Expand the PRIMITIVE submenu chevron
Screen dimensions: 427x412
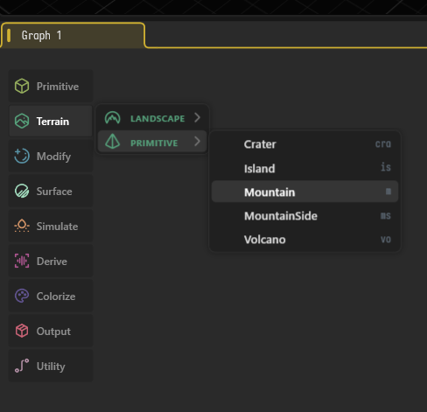click(198, 142)
